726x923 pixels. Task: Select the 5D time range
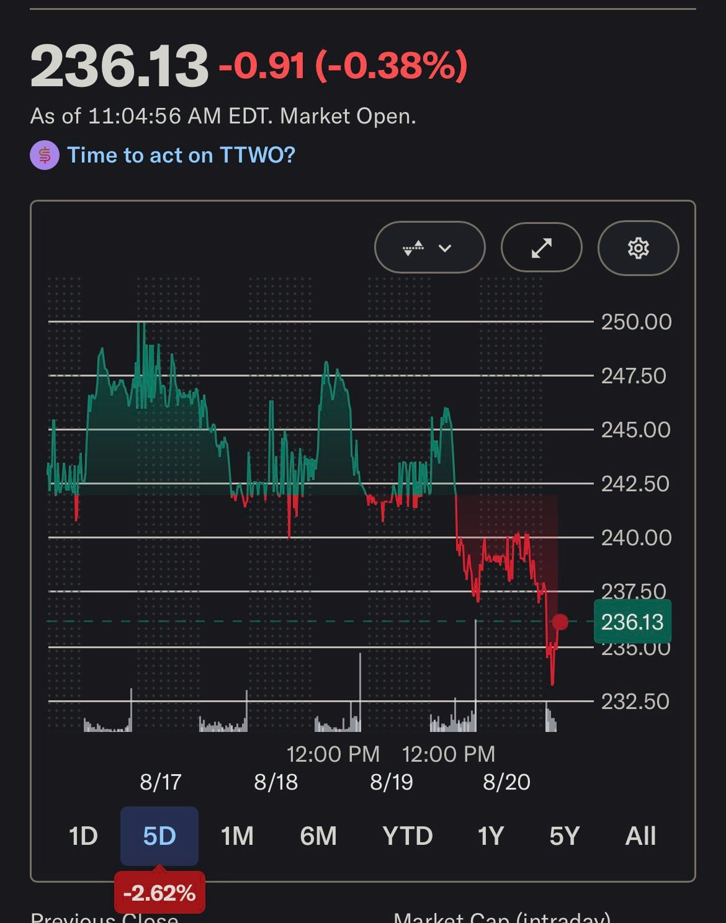[x=159, y=836]
